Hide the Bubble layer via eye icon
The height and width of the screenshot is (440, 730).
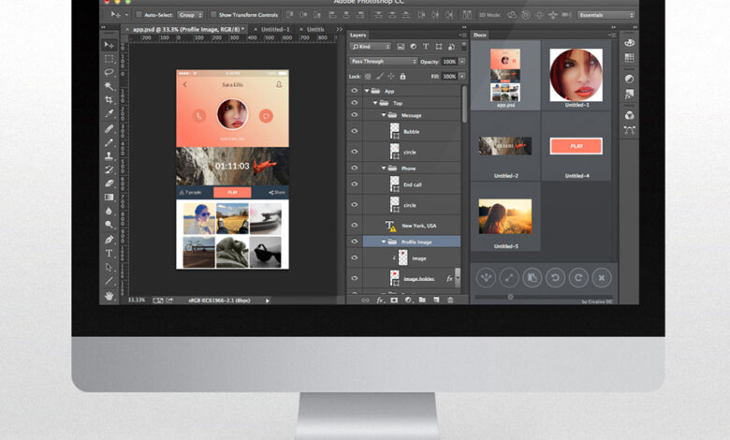355,131
